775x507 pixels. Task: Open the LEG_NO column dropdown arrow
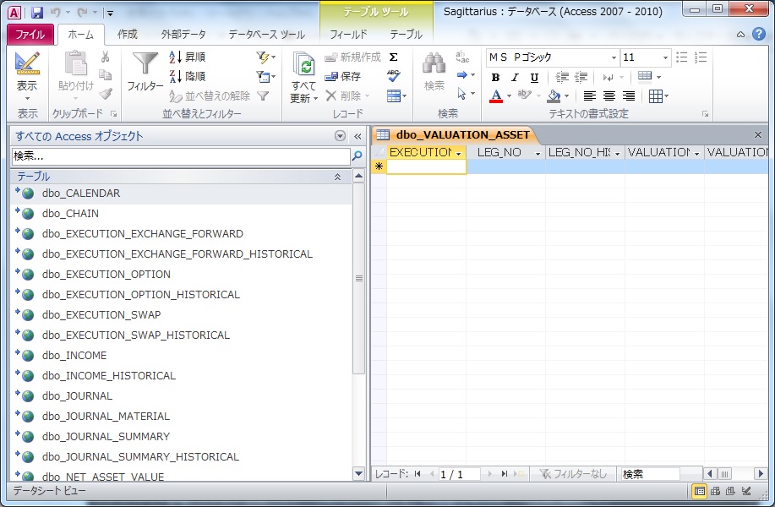click(538, 154)
